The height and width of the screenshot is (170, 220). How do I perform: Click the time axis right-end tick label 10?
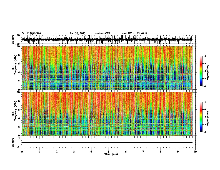coord(195,152)
